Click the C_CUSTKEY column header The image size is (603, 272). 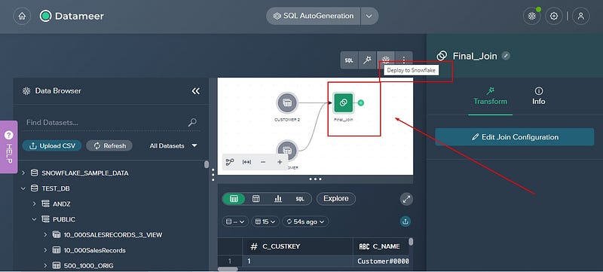298,246
